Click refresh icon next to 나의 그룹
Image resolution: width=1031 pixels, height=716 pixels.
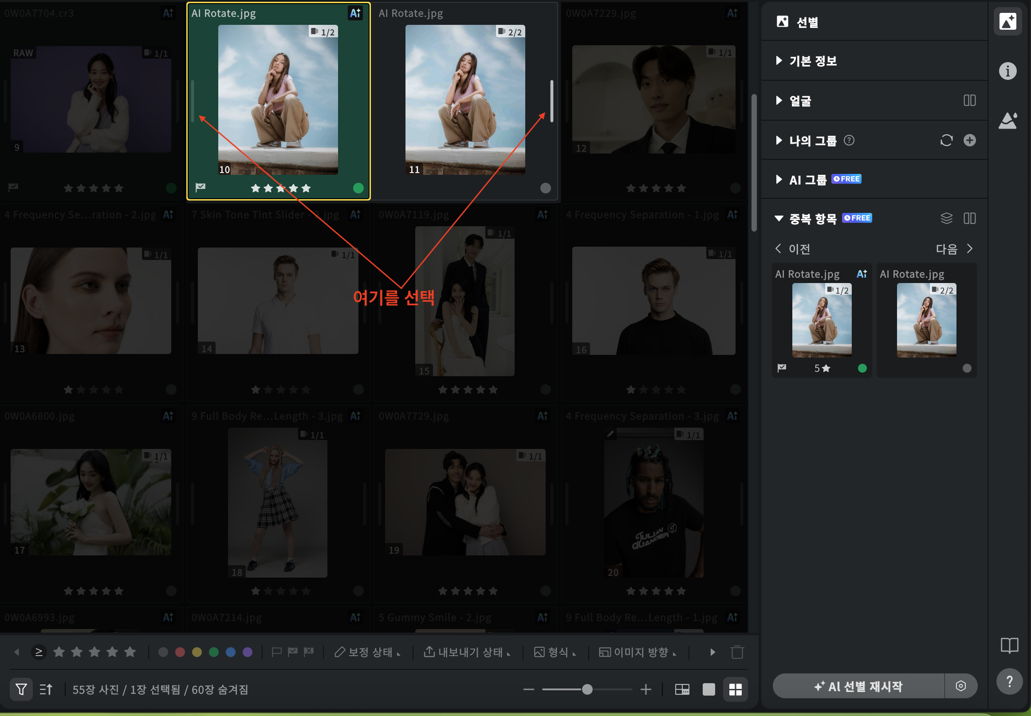tap(946, 141)
